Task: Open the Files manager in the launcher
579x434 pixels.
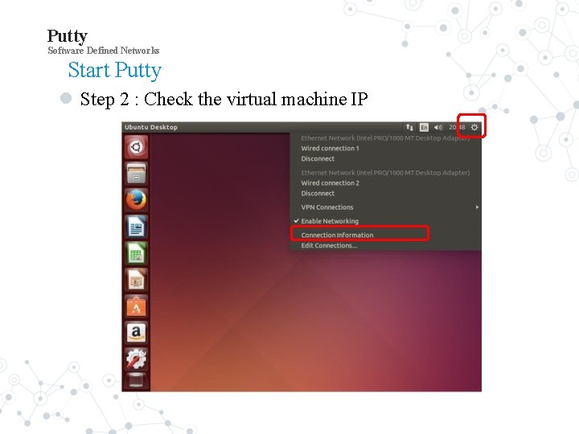Action: [x=136, y=174]
